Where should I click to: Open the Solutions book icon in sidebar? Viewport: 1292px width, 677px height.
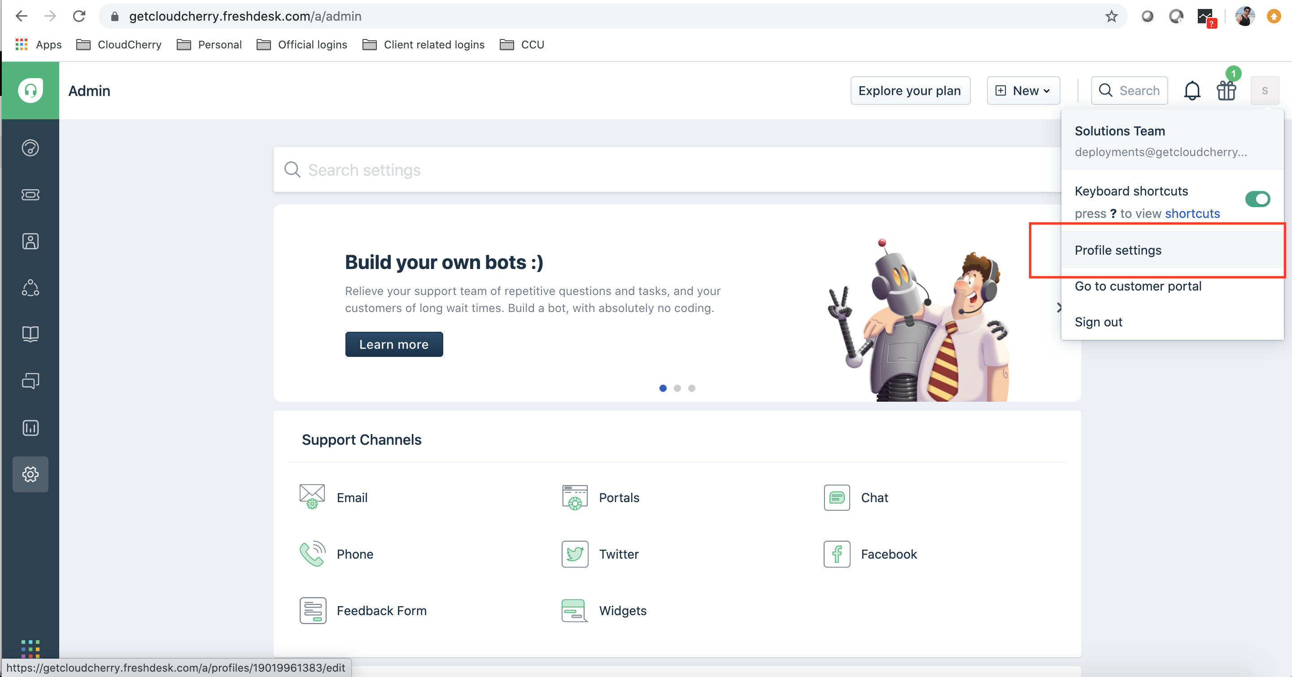click(30, 334)
